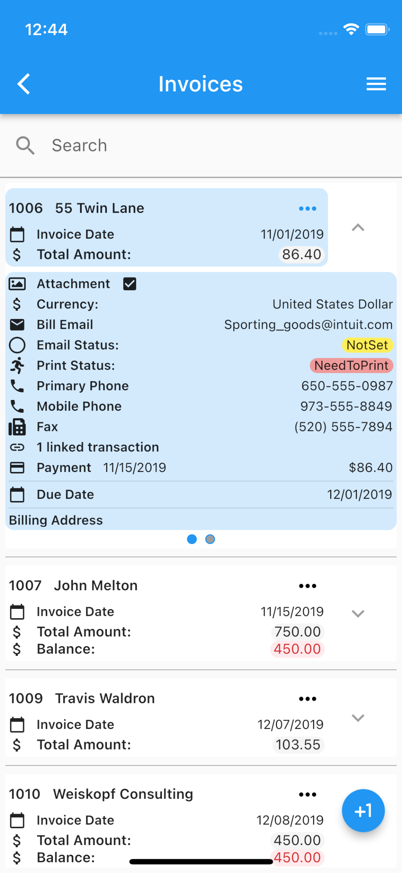This screenshot has width=402, height=873.
Task: Tap the Bill Email envelope icon
Action: [17, 325]
